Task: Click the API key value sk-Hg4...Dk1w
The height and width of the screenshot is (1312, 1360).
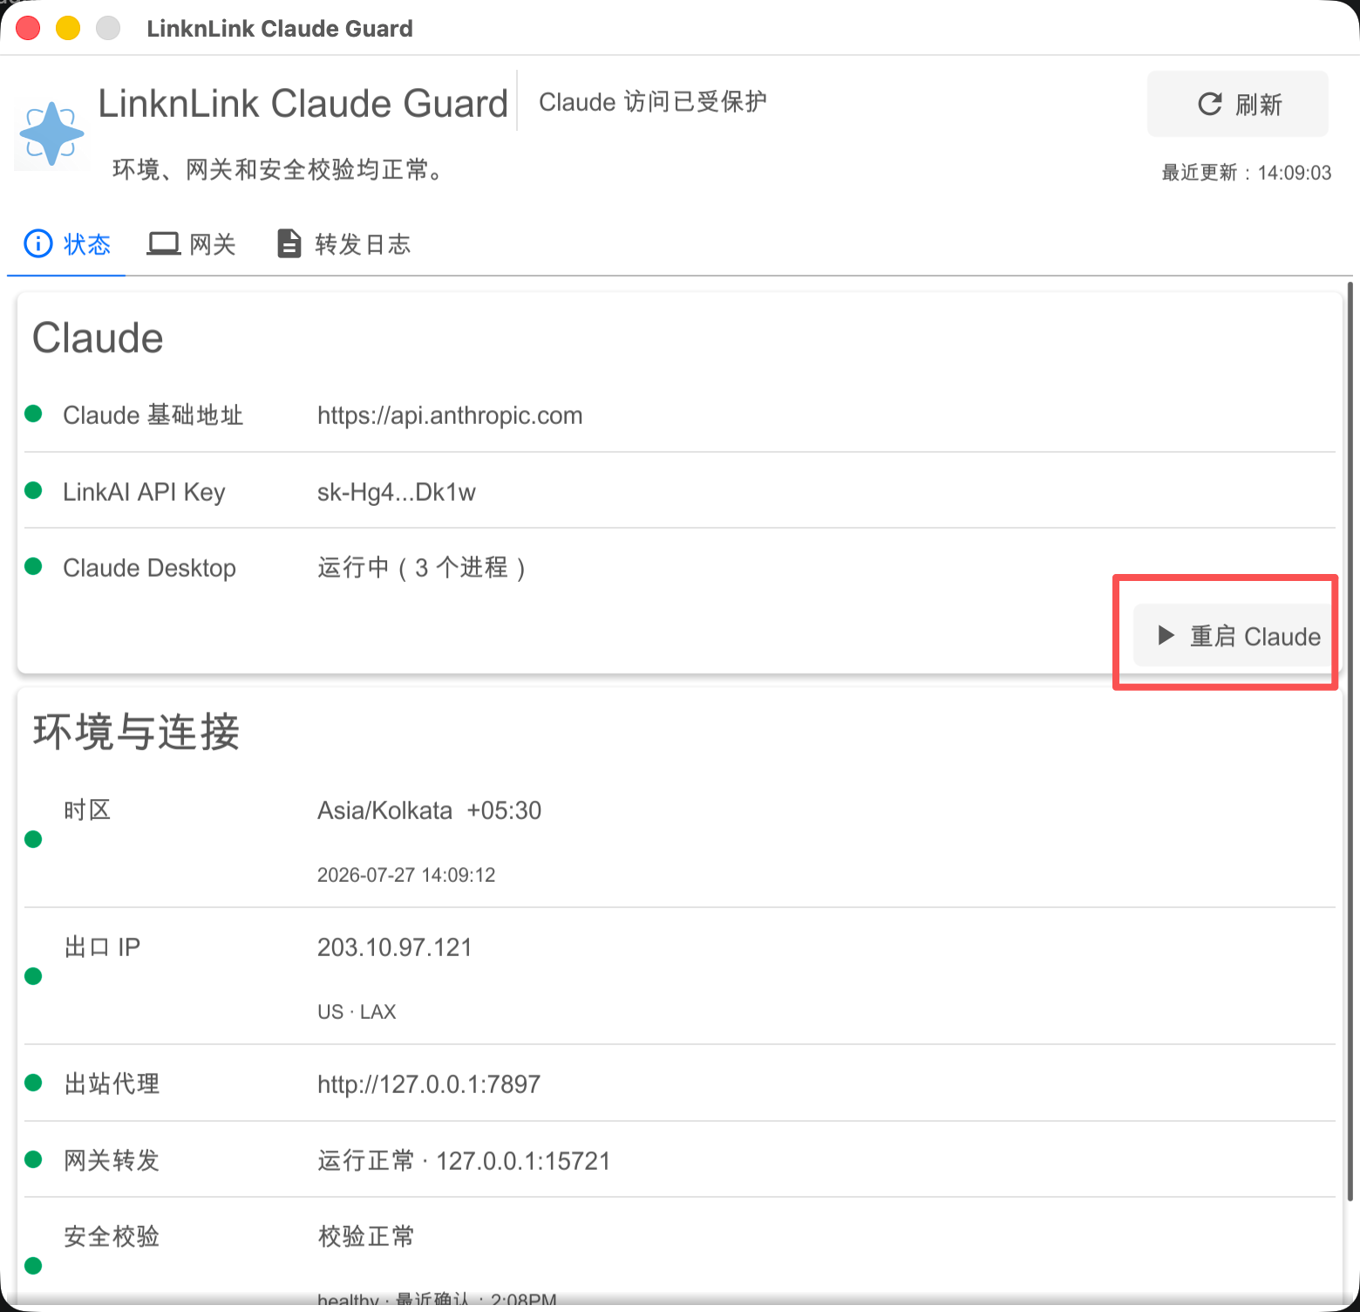Action: tap(397, 492)
